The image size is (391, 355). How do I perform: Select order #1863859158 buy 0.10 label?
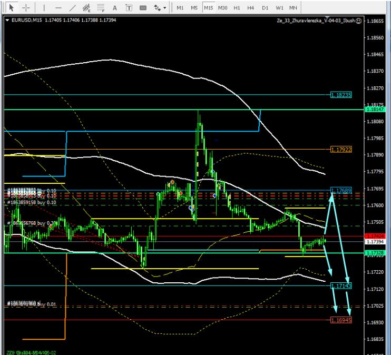click(32, 202)
